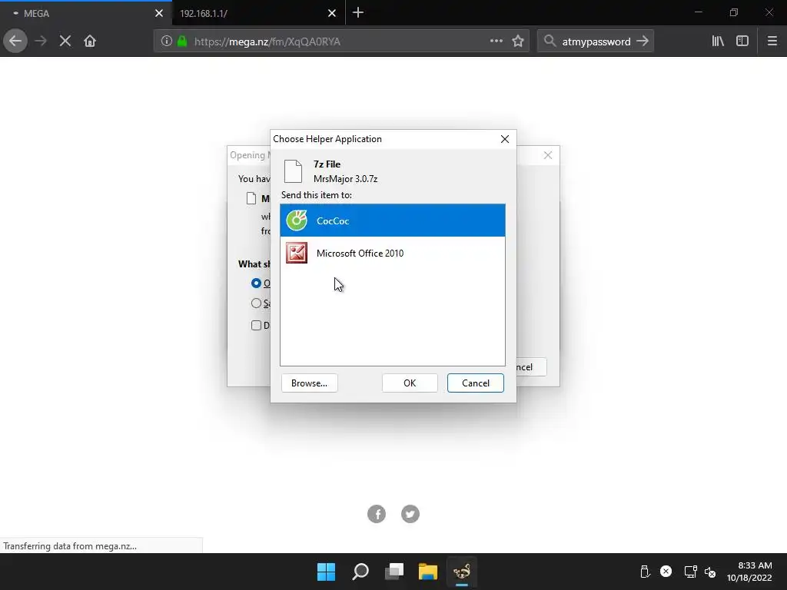Show site information via the info icon
The height and width of the screenshot is (590, 787).
click(167, 41)
